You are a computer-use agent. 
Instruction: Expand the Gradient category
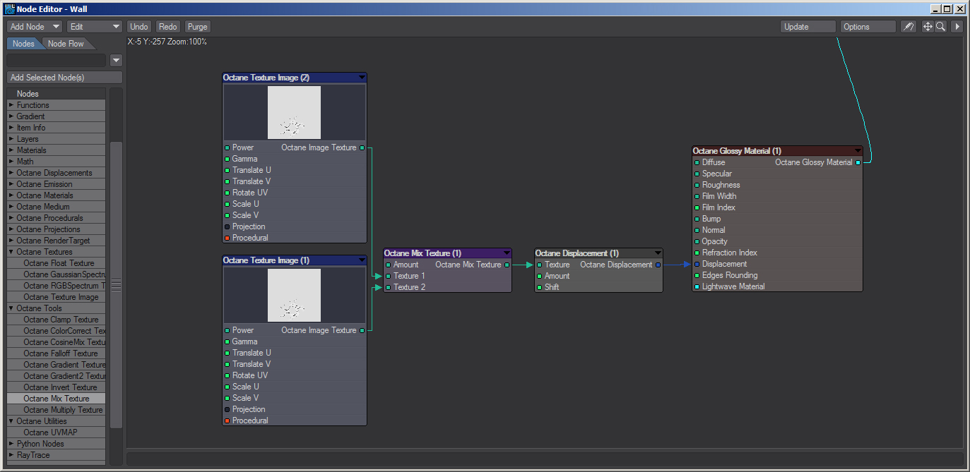11,116
